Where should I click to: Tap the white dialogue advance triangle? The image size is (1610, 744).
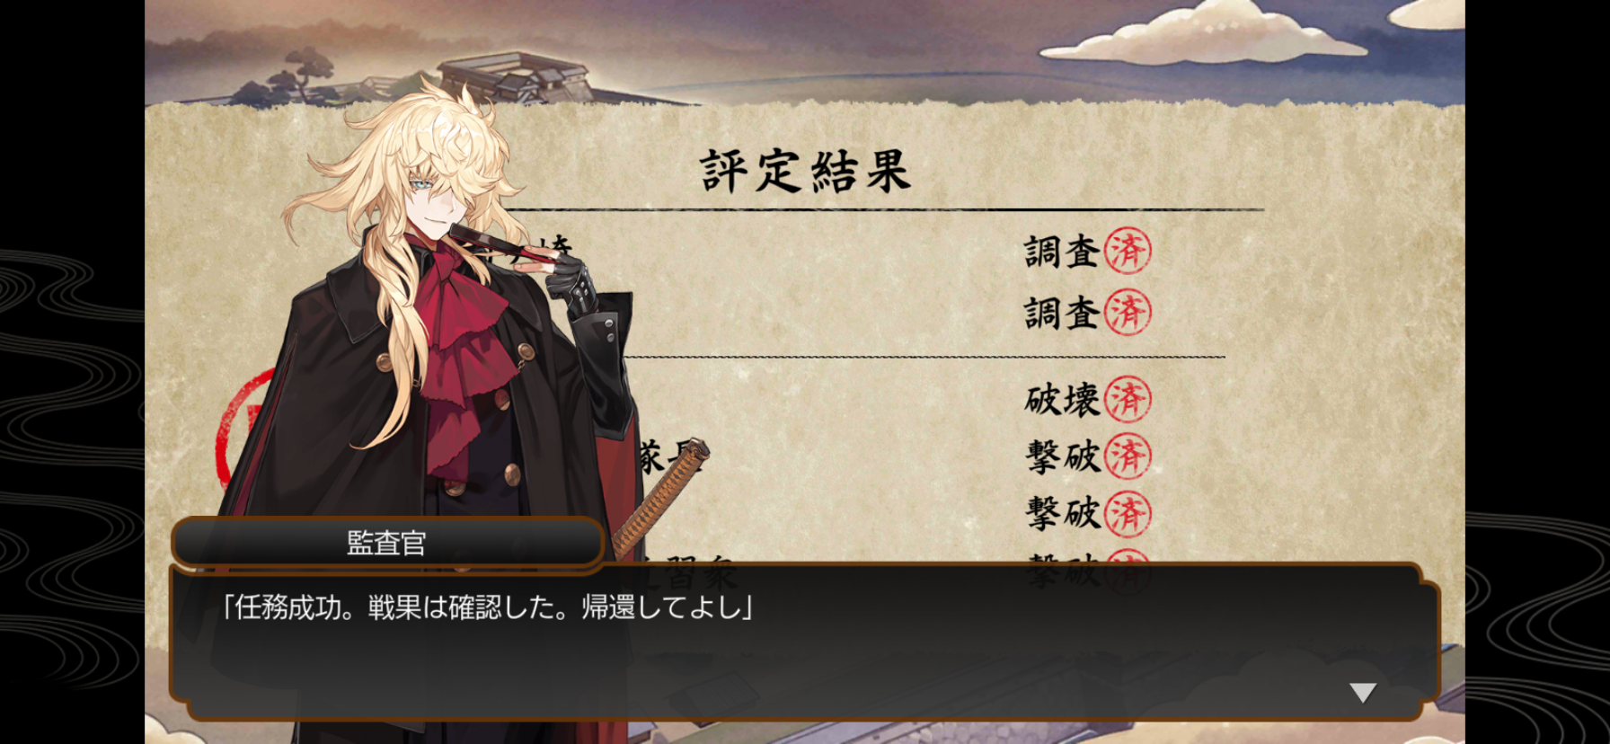tap(1363, 692)
